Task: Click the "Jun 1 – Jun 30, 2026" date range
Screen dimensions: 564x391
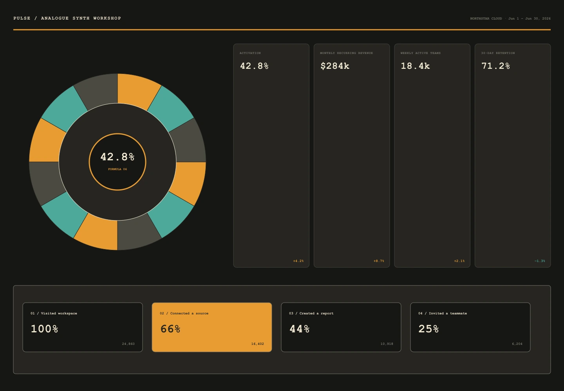Action: click(x=530, y=18)
